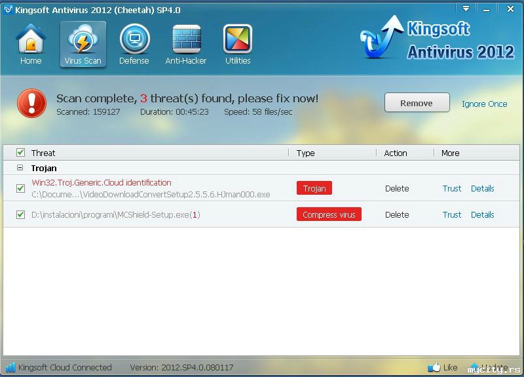Viewport: 524px width, 377px height.
Task: Open the Anti-Hacker firewall brick icon
Action: click(187, 39)
